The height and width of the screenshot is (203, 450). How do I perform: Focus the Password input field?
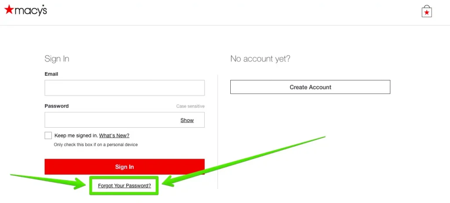124,120
